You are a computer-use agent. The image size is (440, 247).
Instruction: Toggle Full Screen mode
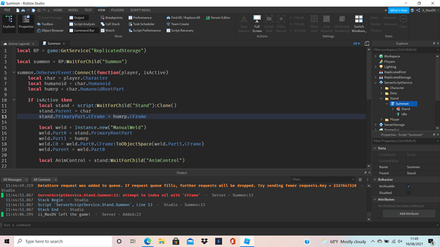pyautogui.click(x=257, y=24)
